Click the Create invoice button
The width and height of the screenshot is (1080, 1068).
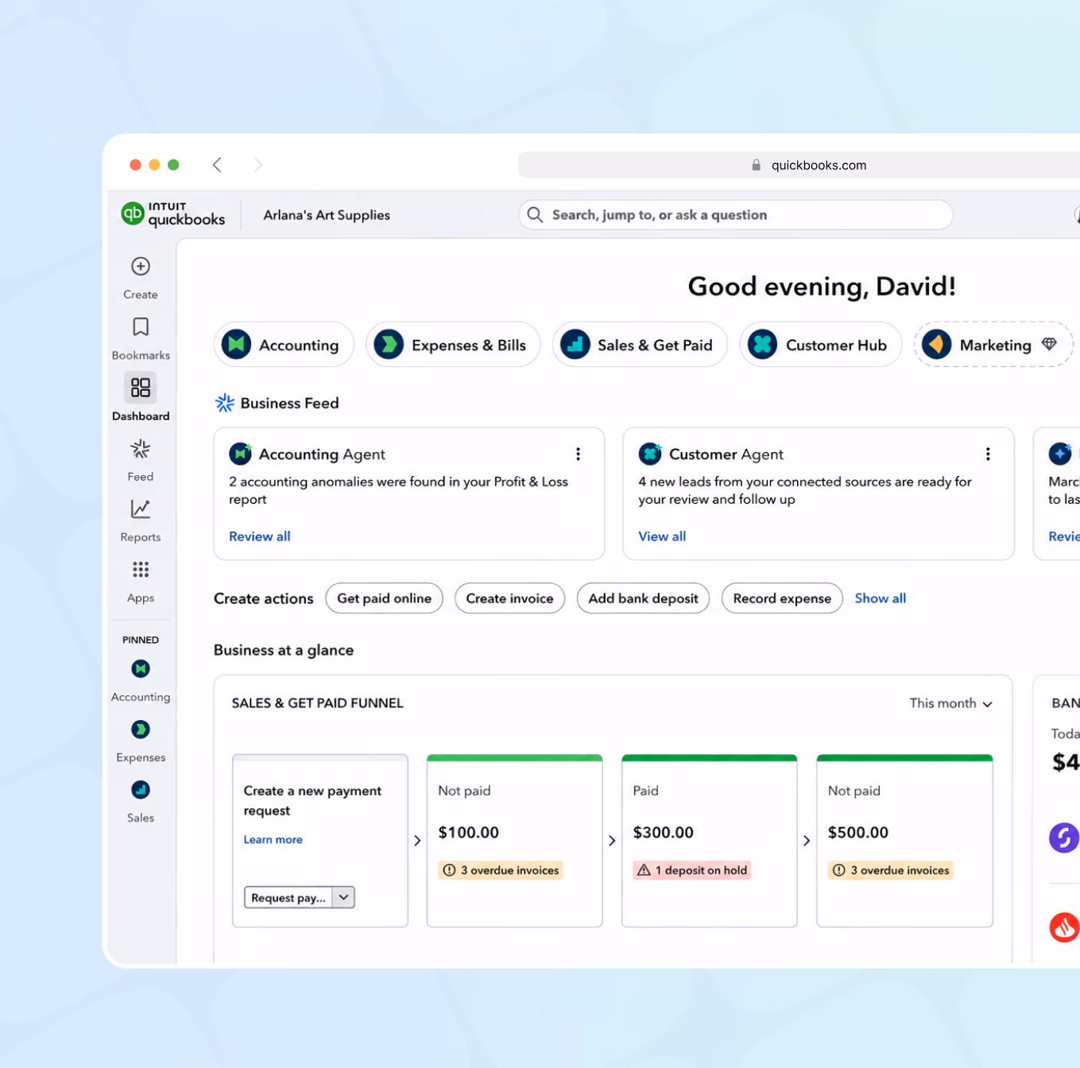coord(509,598)
